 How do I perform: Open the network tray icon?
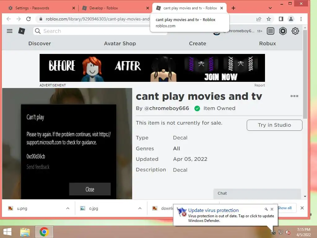[x=280, y=232]
